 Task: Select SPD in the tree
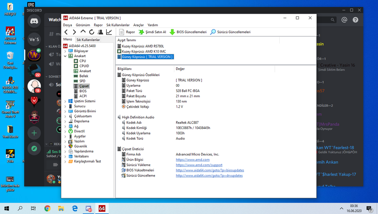coord(82,81)
